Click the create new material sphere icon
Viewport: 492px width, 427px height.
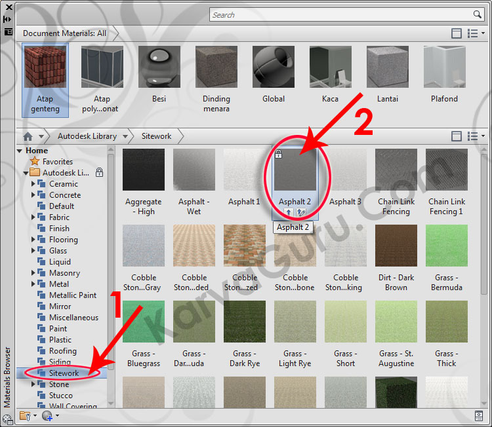click(47, 415)
